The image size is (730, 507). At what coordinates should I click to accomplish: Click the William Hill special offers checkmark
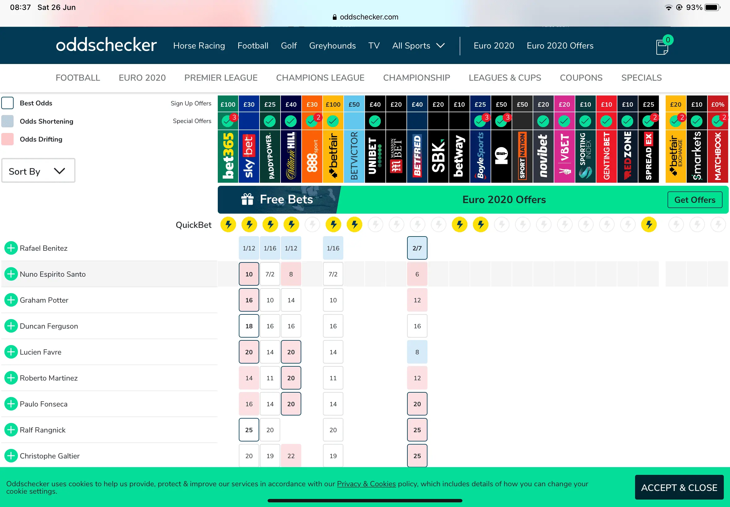point(291,121)
